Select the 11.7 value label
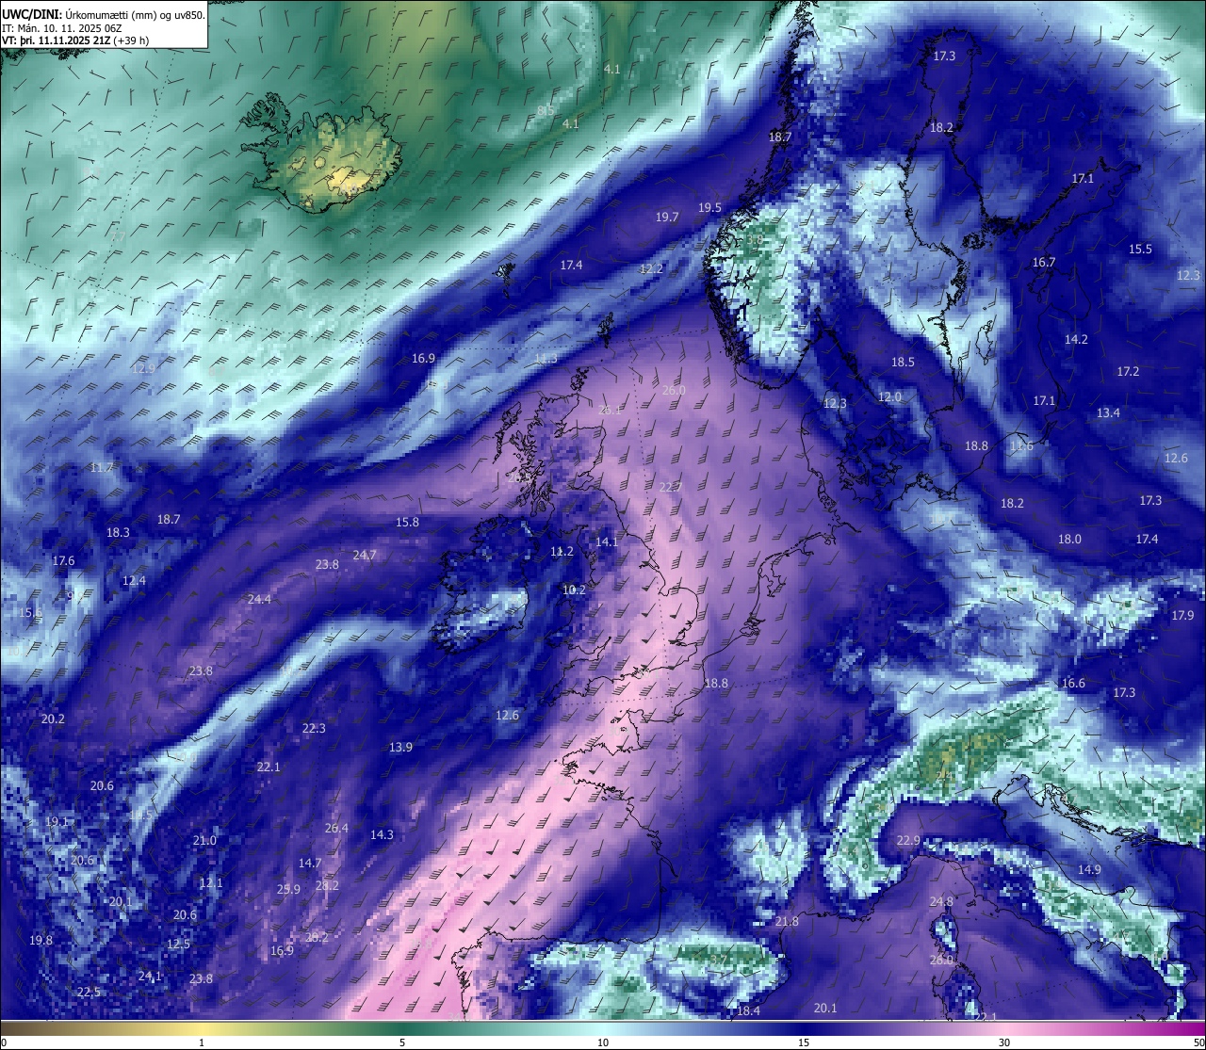Screen dimensions: 1206x1050 [x=102, y=467]
